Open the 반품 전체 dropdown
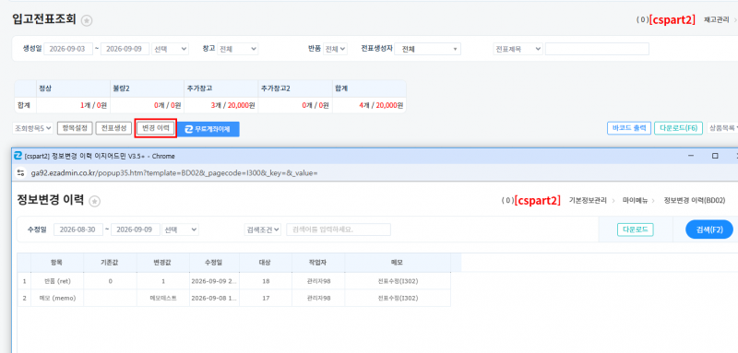Screen dimensions: 738x353 pyautogui.click(x=335, y=49)
